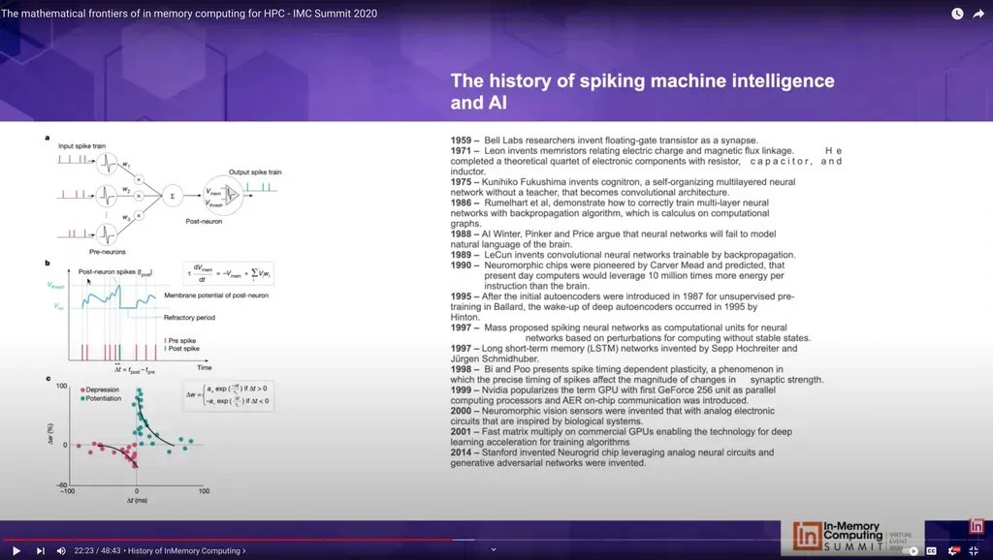Screen dimensions: 993x560
Task: Open the History of InMemory Computing chapter
Action: 187,550
